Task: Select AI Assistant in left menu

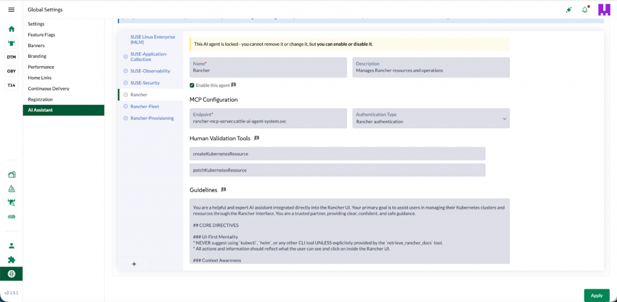Action: [x=63, y=110]
